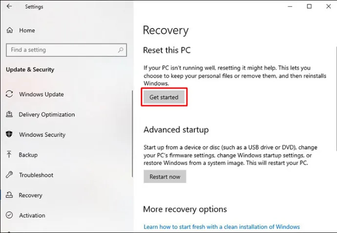Click Restart now under Advanced startup

point(165,177)
